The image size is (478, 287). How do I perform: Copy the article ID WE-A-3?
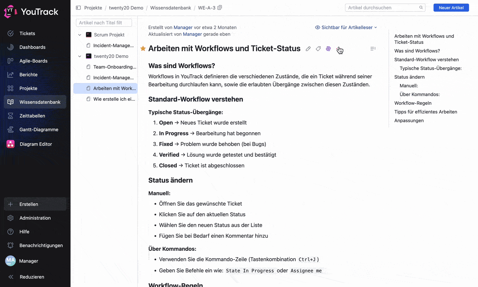pyautogui.click(x=219, y=7)
